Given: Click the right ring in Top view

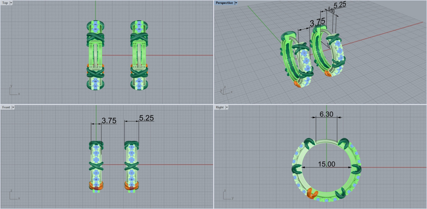Looking at the screenshot, I should tap(139, 55).
